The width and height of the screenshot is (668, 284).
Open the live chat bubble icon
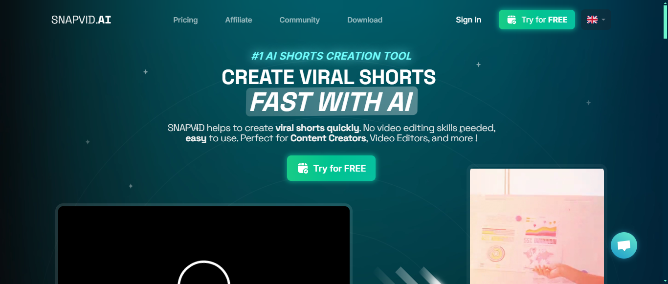tap(624, 245)
